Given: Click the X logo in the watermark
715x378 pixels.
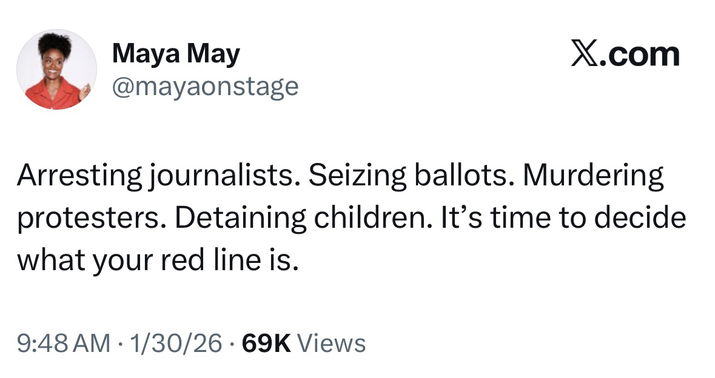Looking at the screenshot, I should [x=585, y=55].
